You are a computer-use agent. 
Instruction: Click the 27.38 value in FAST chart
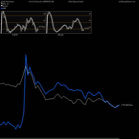tap(41, 27)
